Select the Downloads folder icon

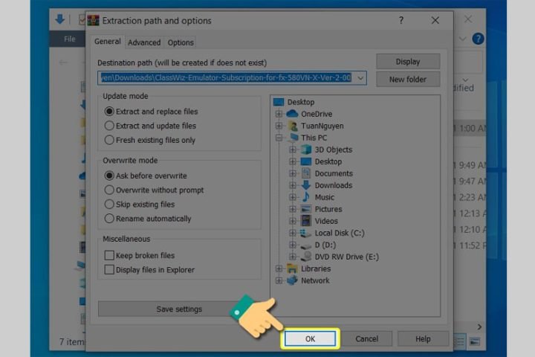tap(305, 185)
